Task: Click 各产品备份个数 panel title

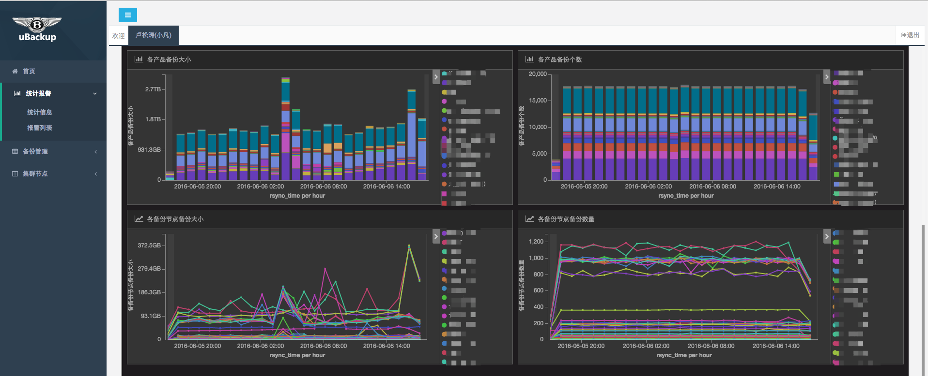Action: pos(560,59)
